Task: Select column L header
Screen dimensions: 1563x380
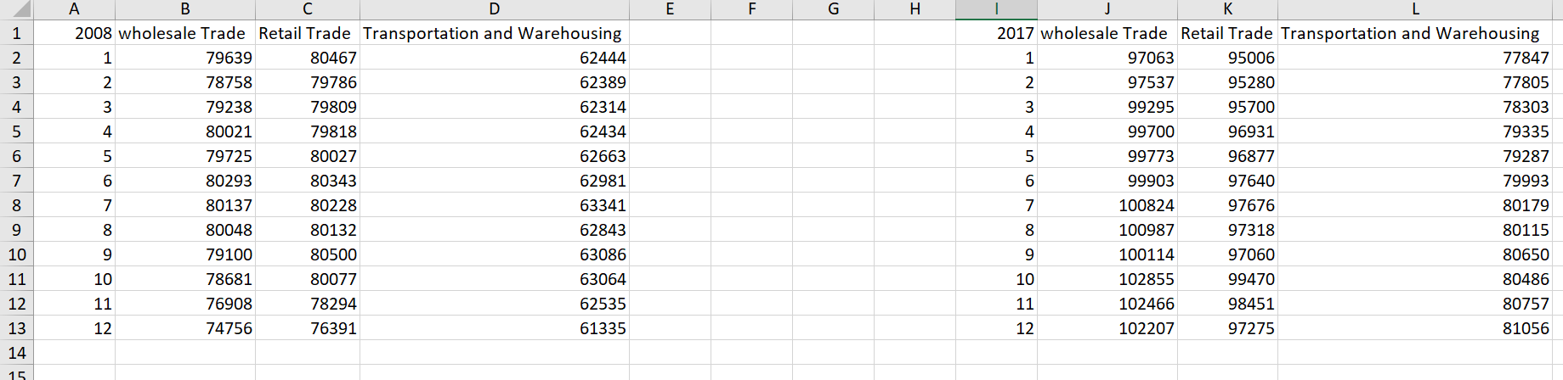Action: [x=1415, y=9]
